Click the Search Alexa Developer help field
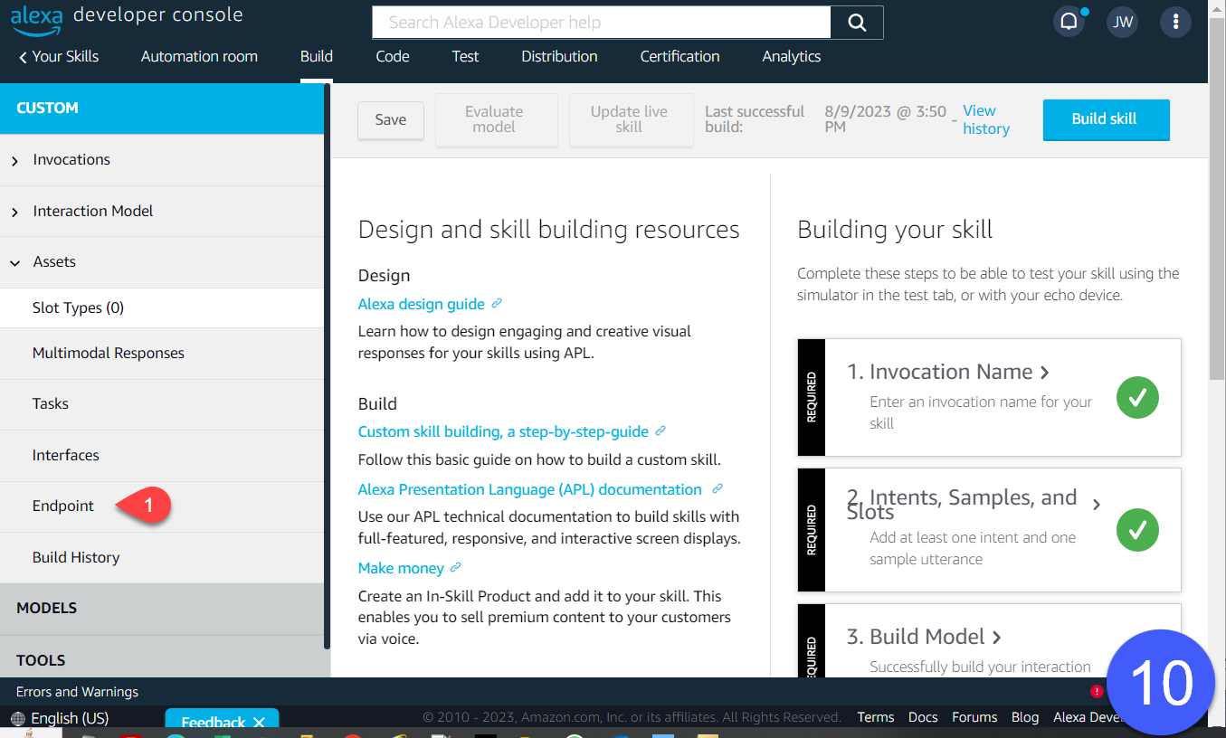1226x738 pixels. 601,23
